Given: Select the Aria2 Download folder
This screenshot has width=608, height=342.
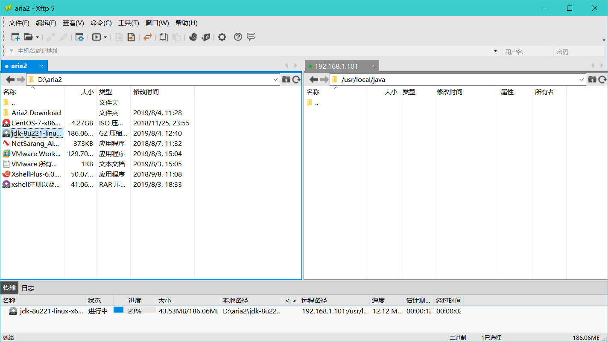Looking at the screenshot, I should pyautogui.click(x=36, y=113).
